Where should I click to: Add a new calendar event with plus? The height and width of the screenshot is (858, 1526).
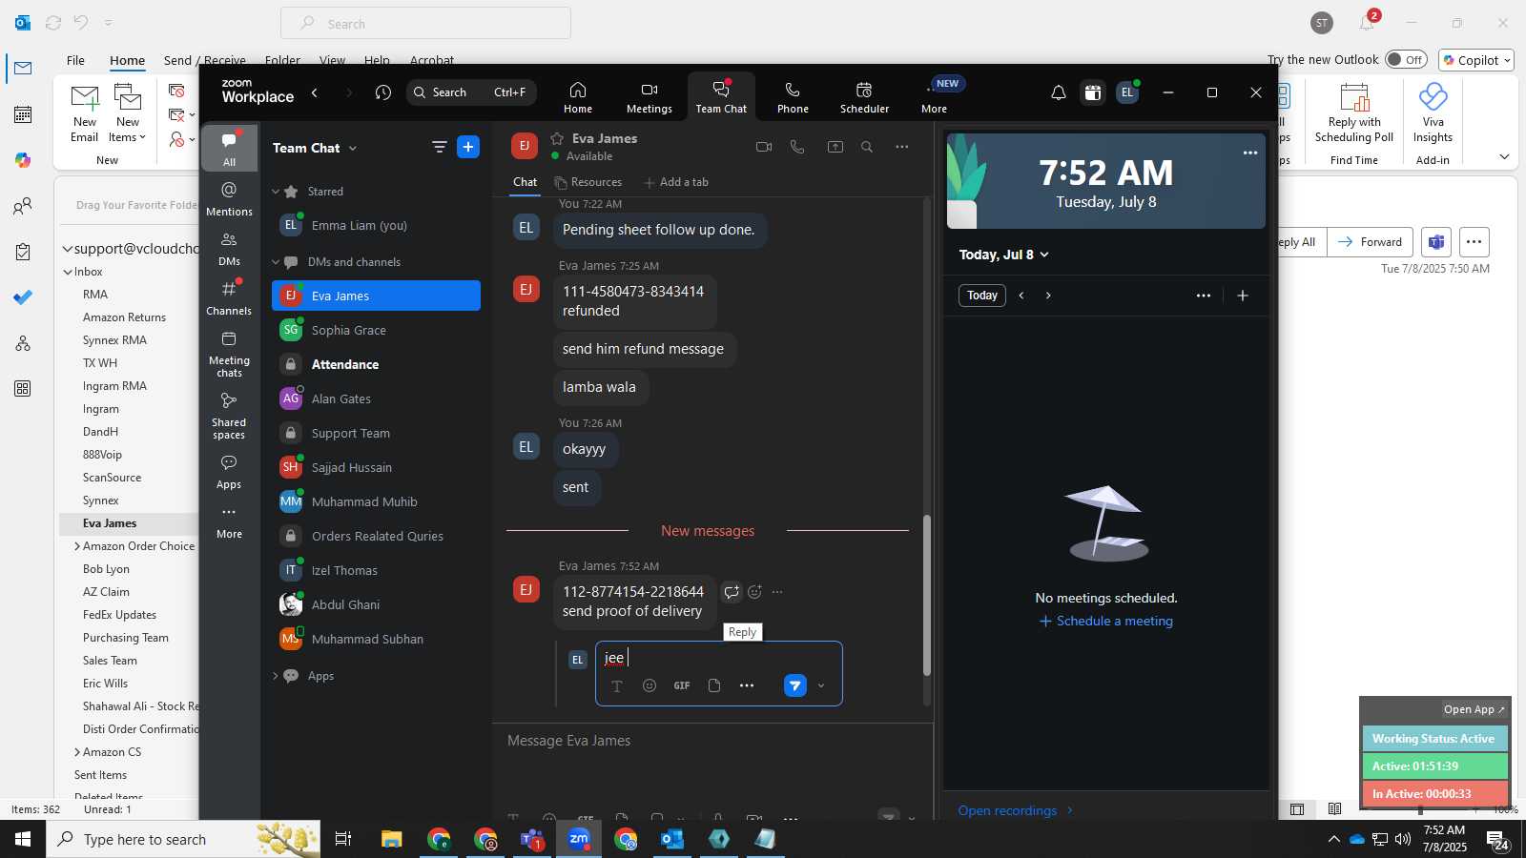pyautogui.click(x=1242, y=296)
